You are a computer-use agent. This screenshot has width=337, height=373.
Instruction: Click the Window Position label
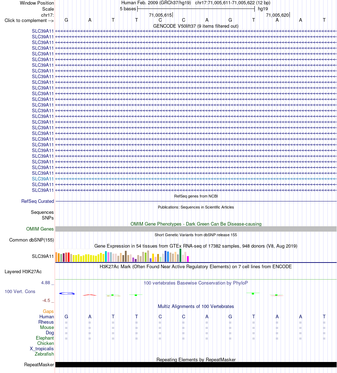[37, 3]
